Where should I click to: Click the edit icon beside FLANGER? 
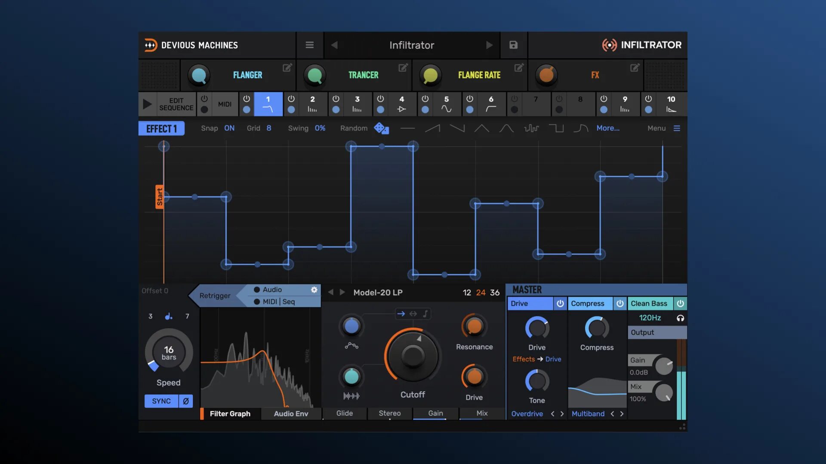[287, 68]
